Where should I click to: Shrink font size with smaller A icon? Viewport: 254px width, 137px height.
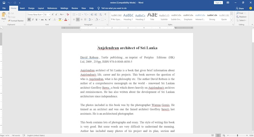pyautogui.click(x=56, y=15)
